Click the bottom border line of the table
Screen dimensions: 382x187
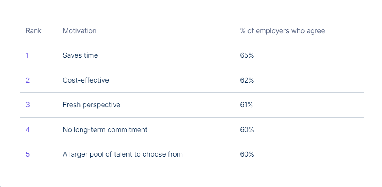pos(192,167)
